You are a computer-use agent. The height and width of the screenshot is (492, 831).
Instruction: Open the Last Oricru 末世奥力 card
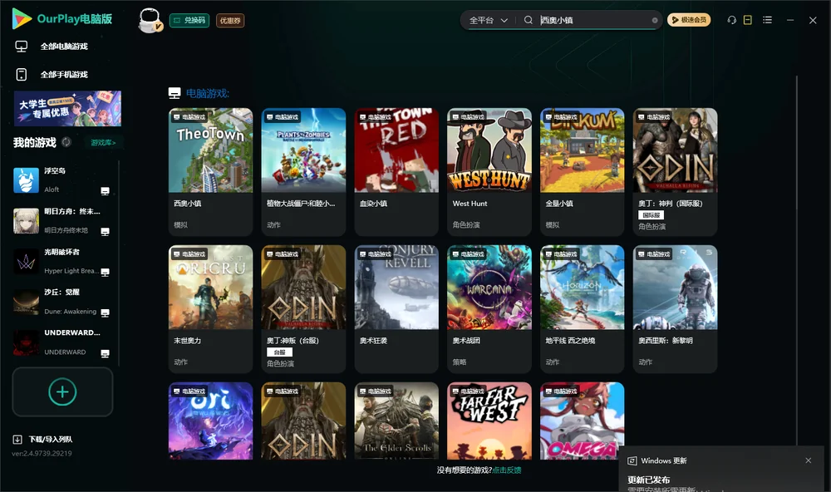tap(210, 309)
